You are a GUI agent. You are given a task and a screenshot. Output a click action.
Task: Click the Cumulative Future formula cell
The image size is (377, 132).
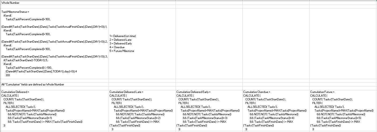(x=343, y=110)
